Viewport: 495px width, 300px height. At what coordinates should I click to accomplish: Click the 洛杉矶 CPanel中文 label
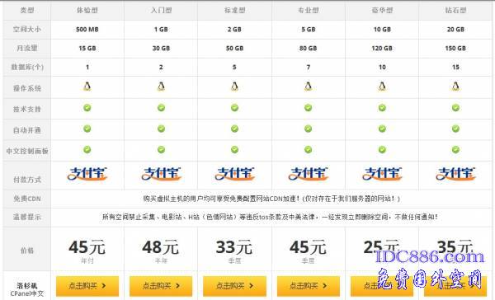(27, 289)
